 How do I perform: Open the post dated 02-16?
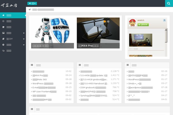[131, 72]
